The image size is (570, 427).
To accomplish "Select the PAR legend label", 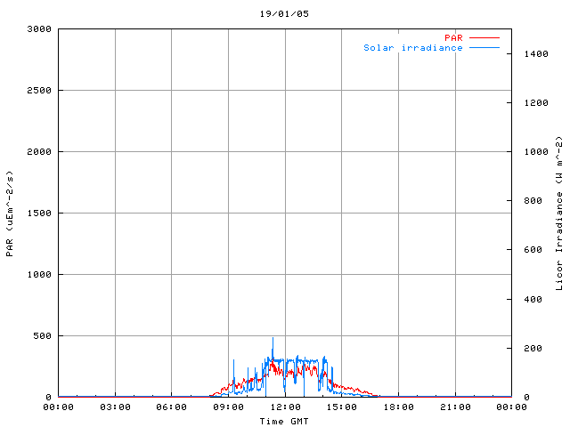I will (x=454, y=38).
